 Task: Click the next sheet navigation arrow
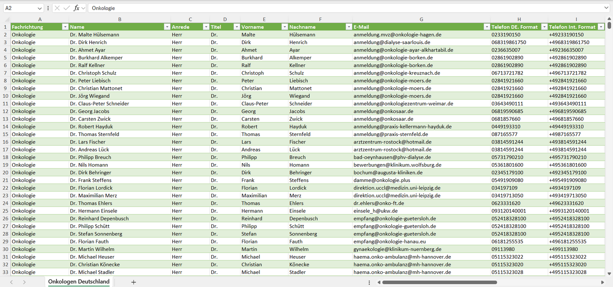click(x=24, y=282)
